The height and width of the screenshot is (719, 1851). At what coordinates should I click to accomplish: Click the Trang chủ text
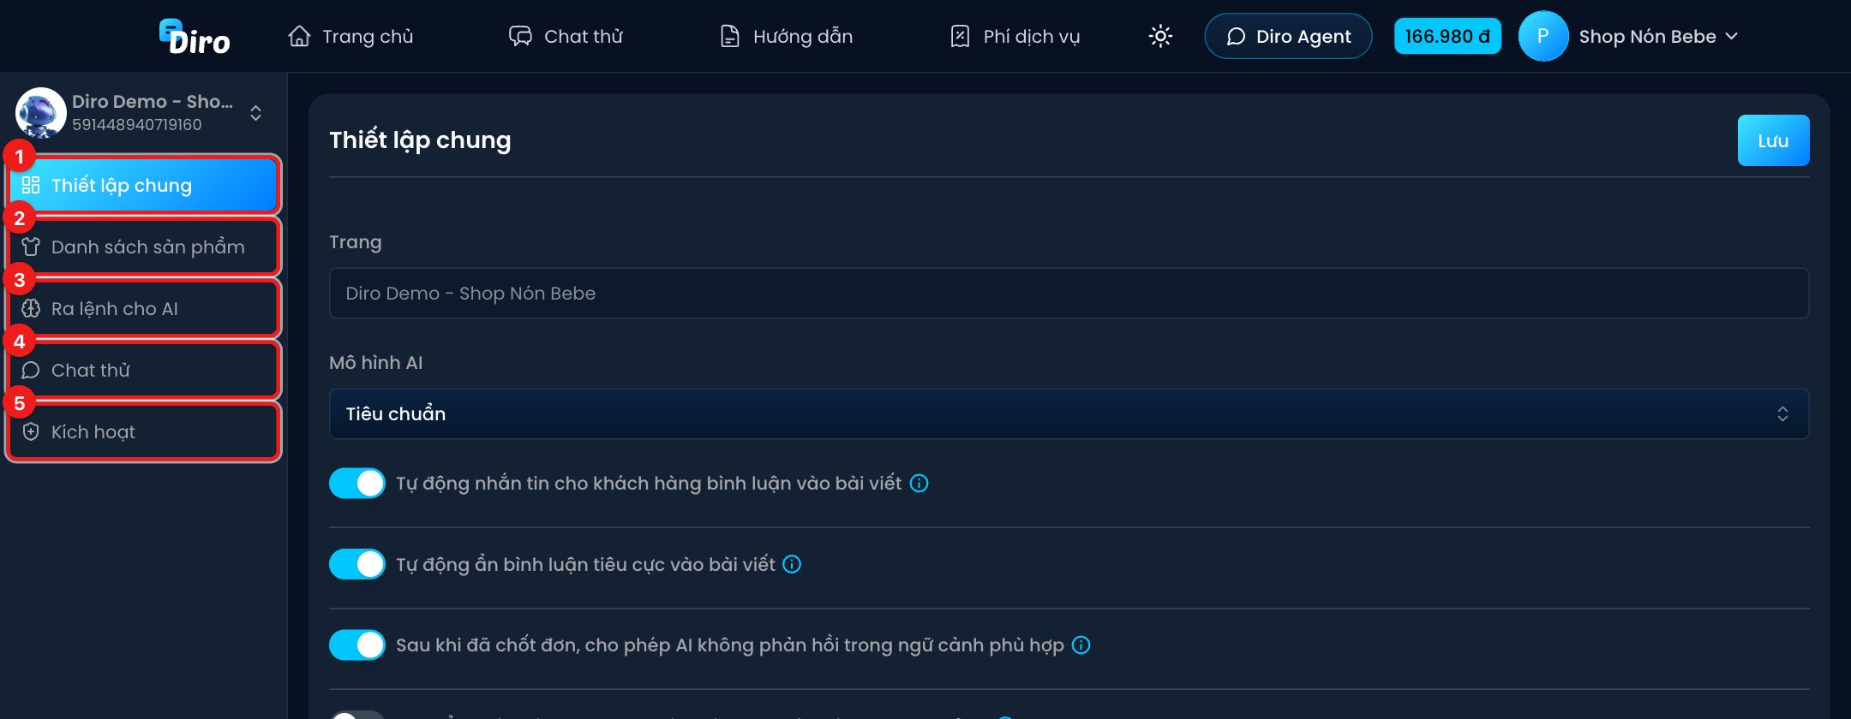click(368, 36)
